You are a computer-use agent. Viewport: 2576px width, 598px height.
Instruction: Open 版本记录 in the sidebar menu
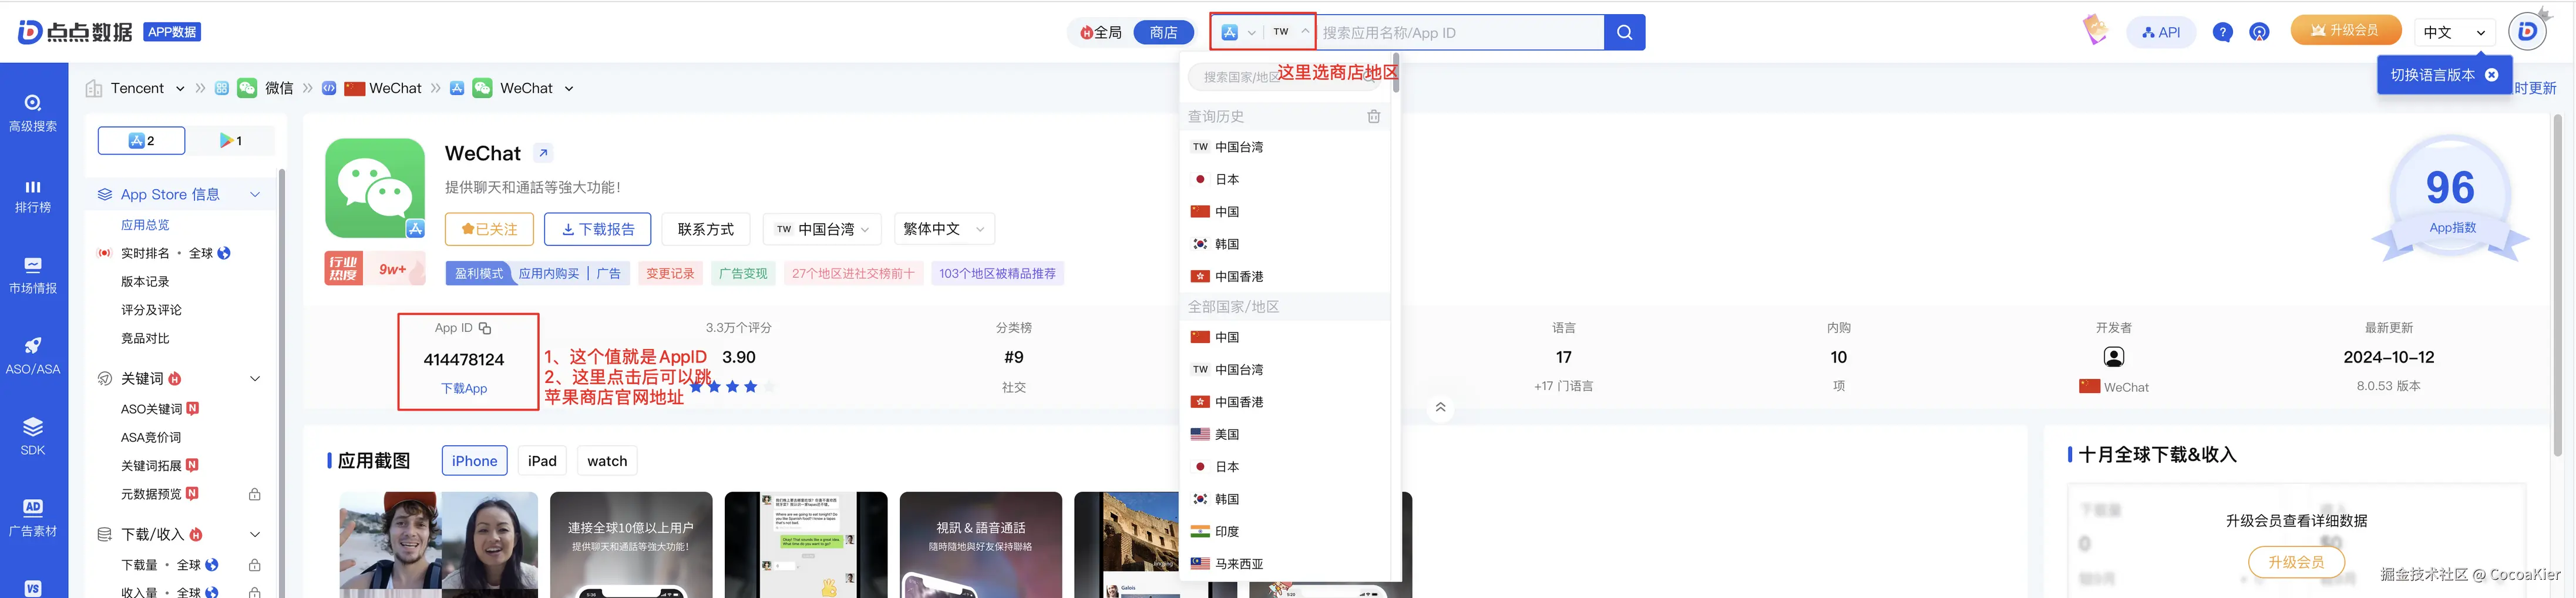pos(145,281)
